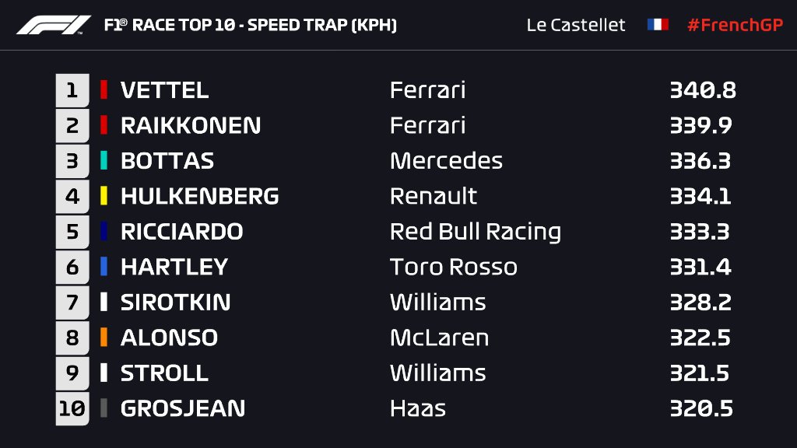Click the Race Top 10 Speed Trap title
The width and height of the screenshot is (797, 448).
point(250,25)
